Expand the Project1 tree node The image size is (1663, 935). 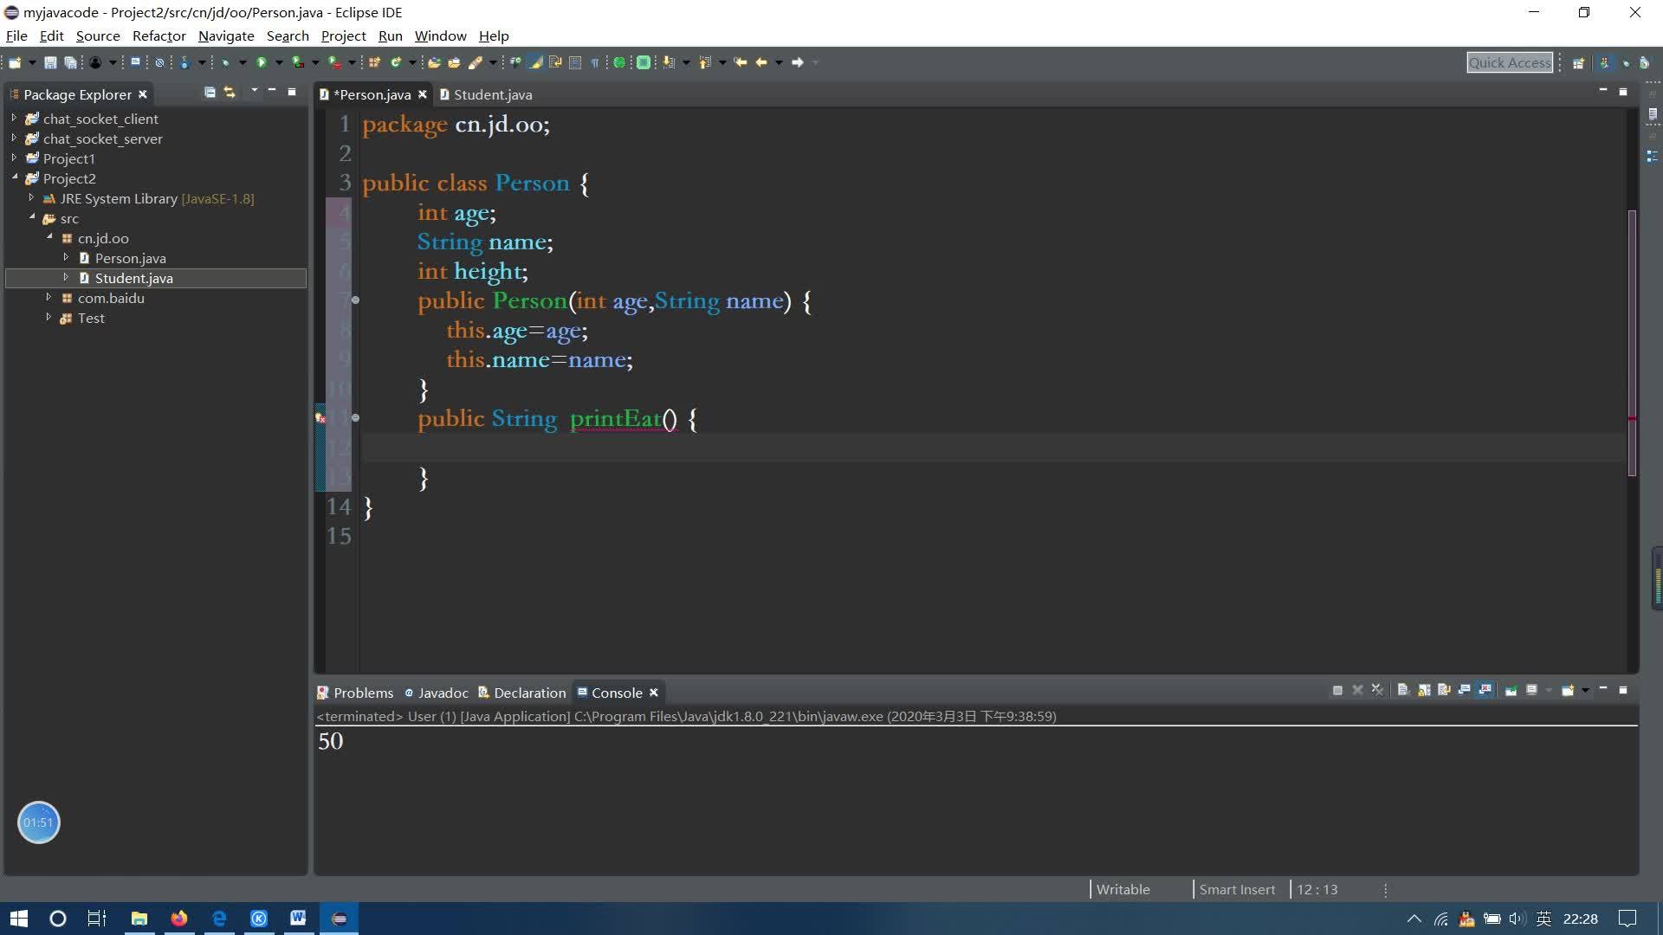click(x=14, y=158)
